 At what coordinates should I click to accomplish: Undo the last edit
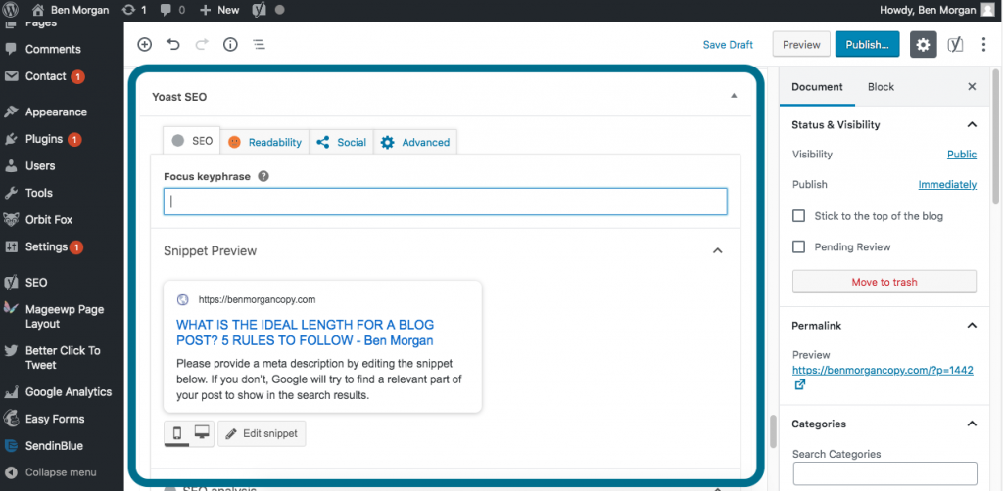173,45
